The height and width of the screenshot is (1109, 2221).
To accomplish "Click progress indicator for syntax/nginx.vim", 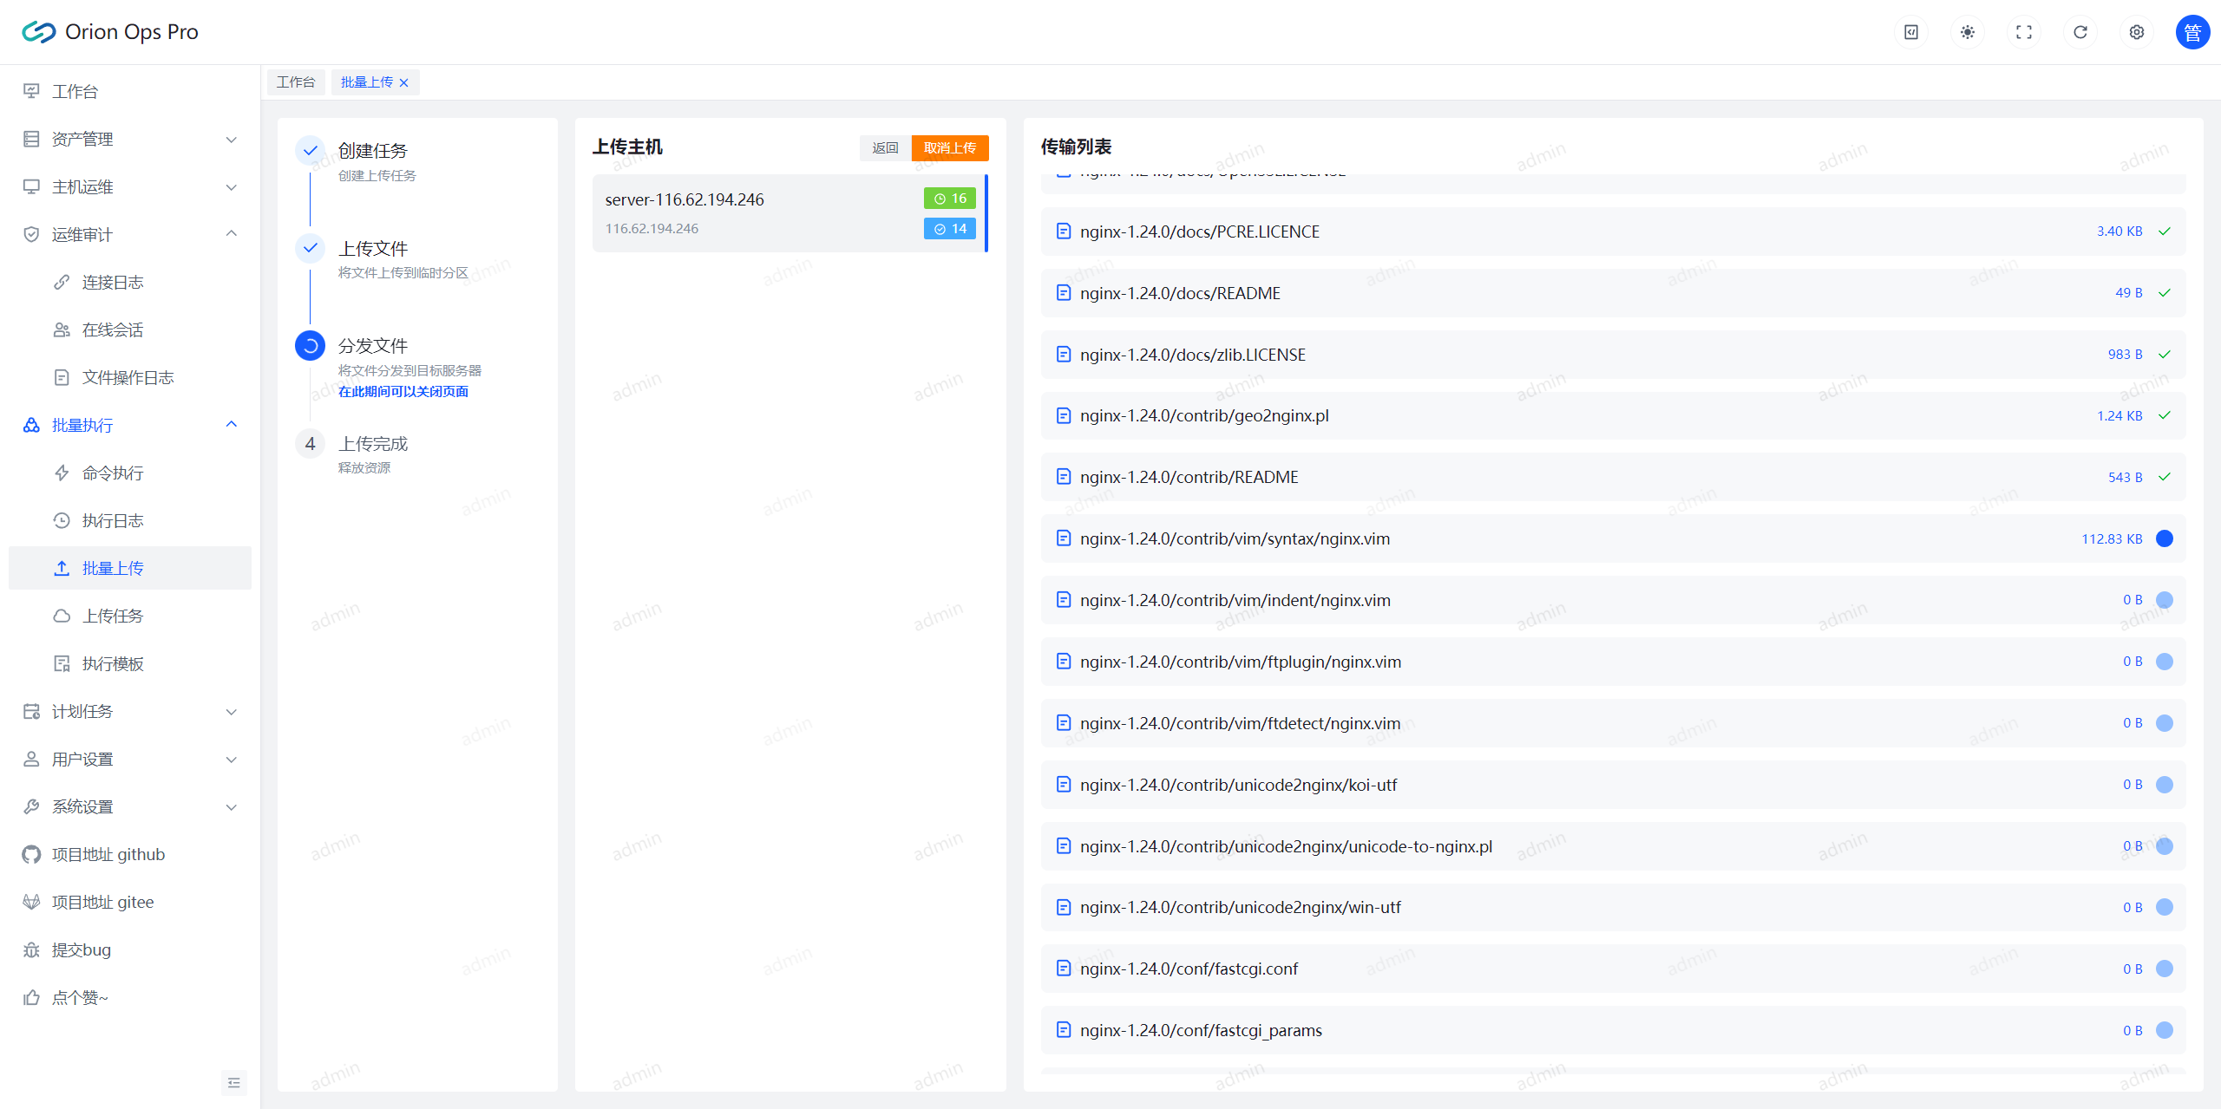I will tap(2164, 538).
